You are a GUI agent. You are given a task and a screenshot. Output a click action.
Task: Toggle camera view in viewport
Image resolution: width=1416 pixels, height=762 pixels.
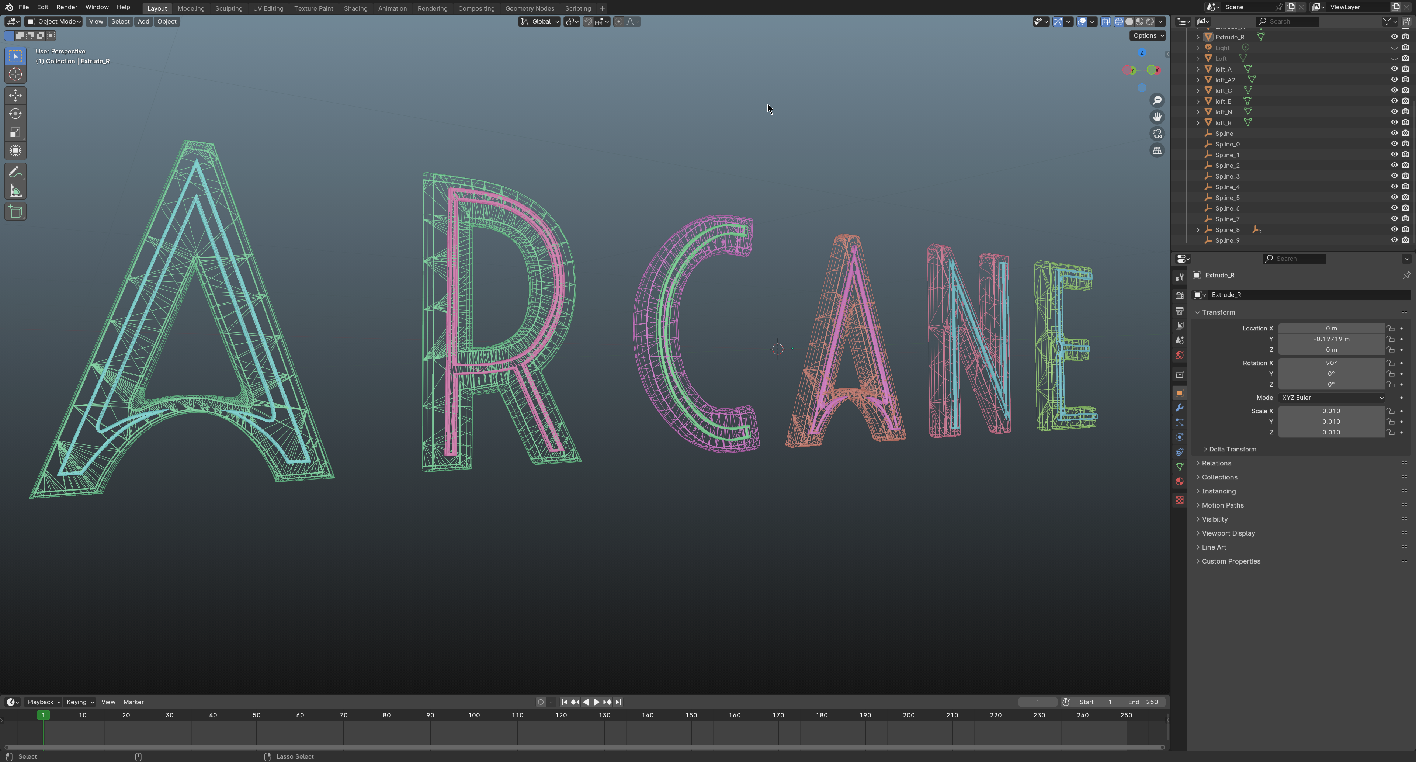point(1157,134)
